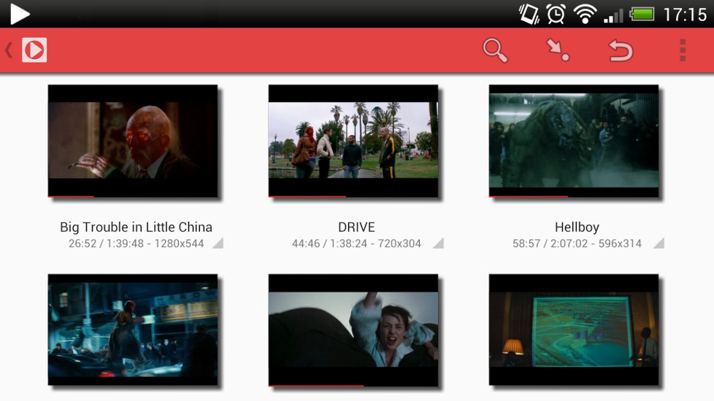Expand options triangle for DRIVE
This screenshot has width=714, height=401.
click(x=438, y=244)
